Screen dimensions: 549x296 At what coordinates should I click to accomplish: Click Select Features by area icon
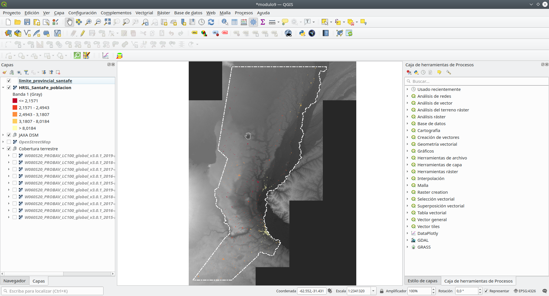pos(325,22)
